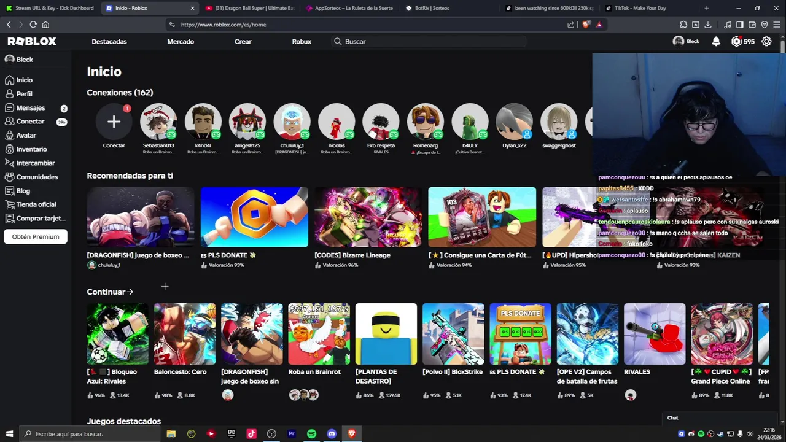Open Roblox settings gear
The height and width of the screenshot is (442, 786).
766,41
